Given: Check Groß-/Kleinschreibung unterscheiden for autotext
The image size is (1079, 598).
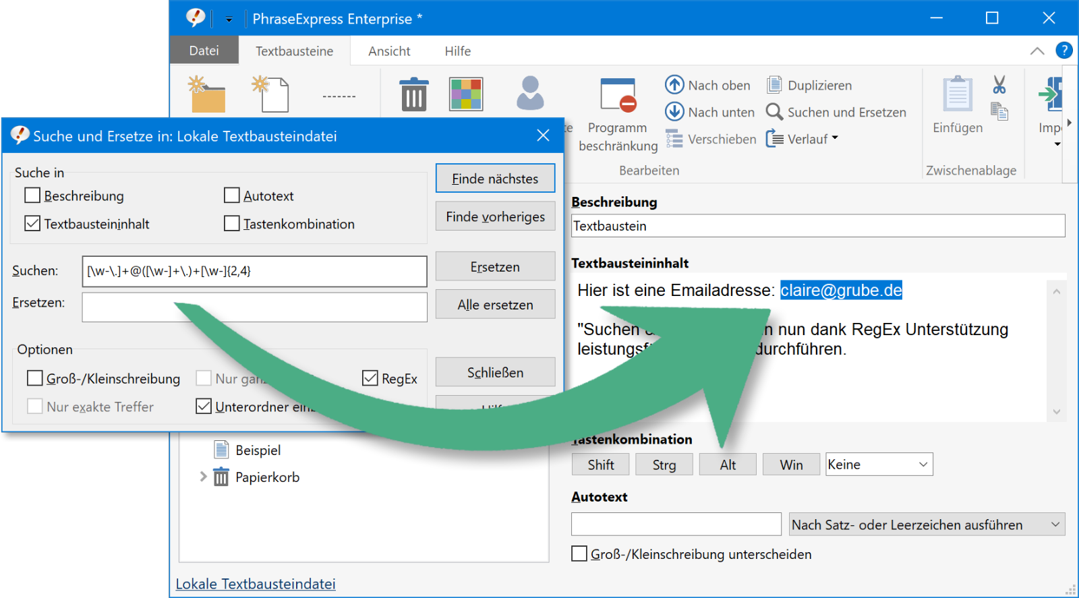Looking at the screenshot, I should 579,554.
